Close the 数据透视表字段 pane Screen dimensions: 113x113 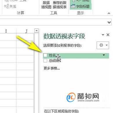(x=108, y=35)
